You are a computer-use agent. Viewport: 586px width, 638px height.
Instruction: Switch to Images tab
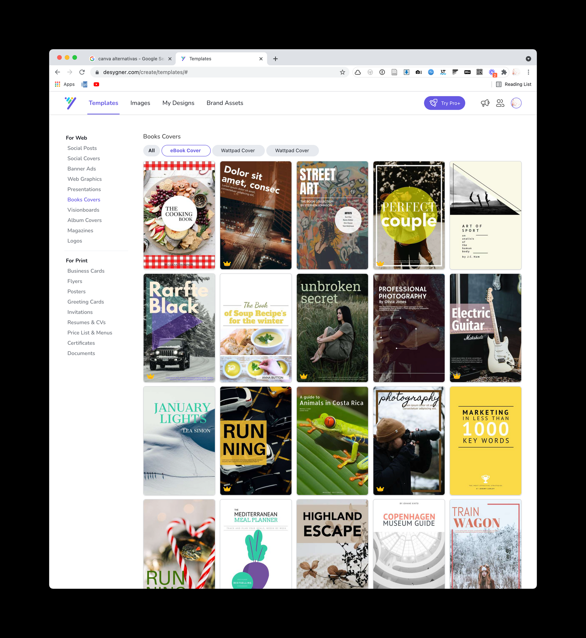tap(140, 103)
